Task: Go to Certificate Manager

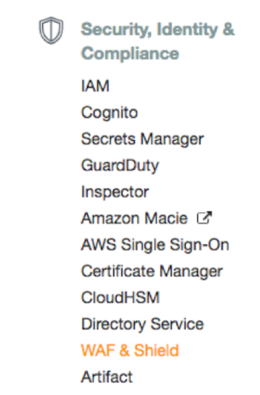Action: tap(152, 271)
